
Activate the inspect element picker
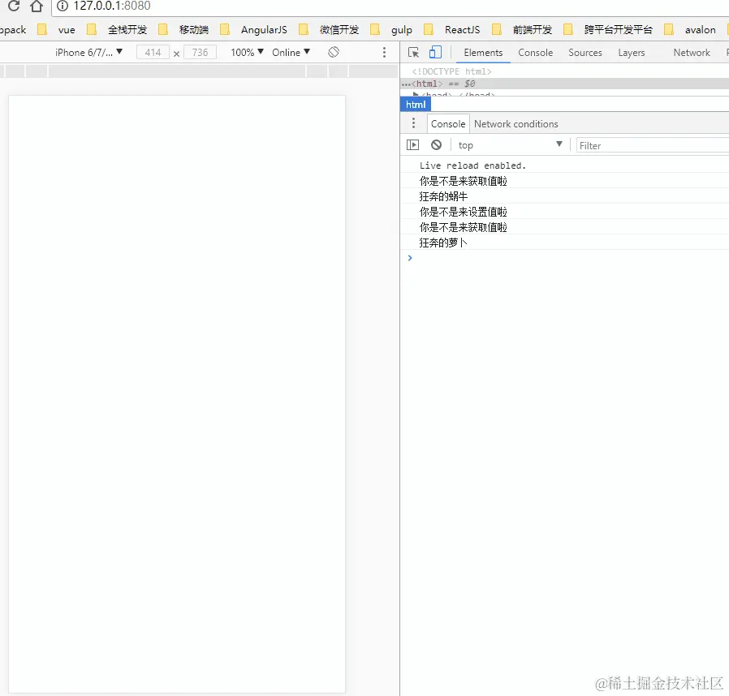click(413, 53)
